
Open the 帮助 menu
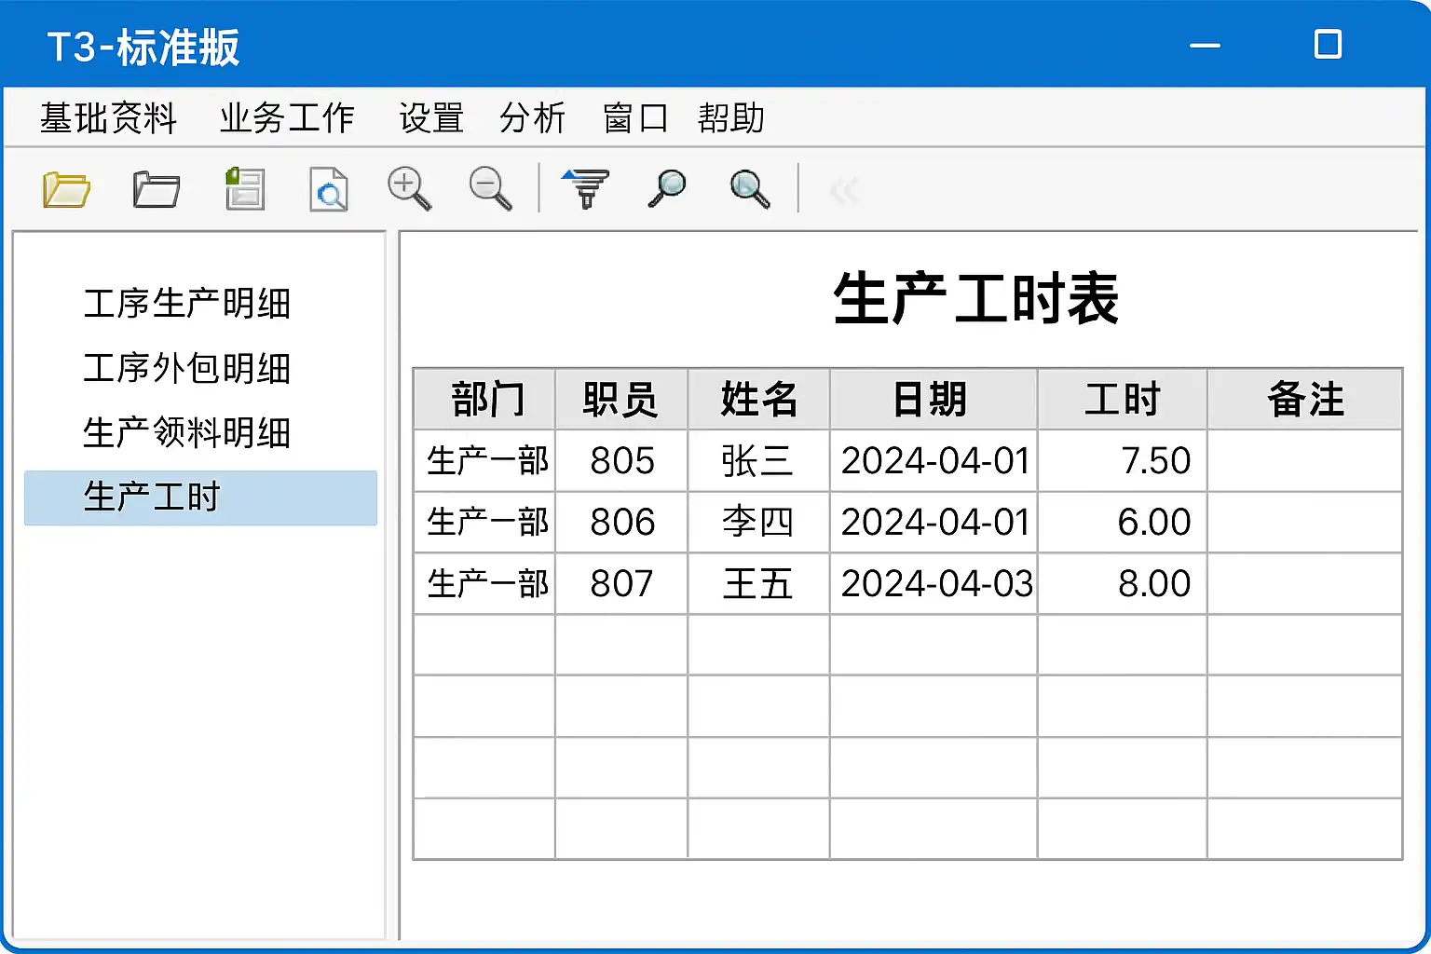(731, 118)
